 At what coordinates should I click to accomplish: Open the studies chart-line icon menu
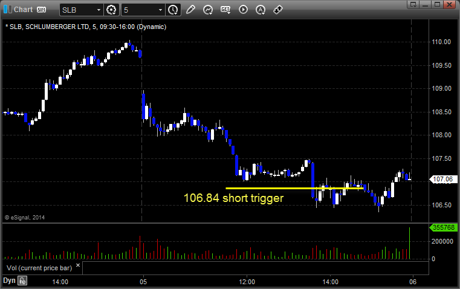(x=208, y=10)
